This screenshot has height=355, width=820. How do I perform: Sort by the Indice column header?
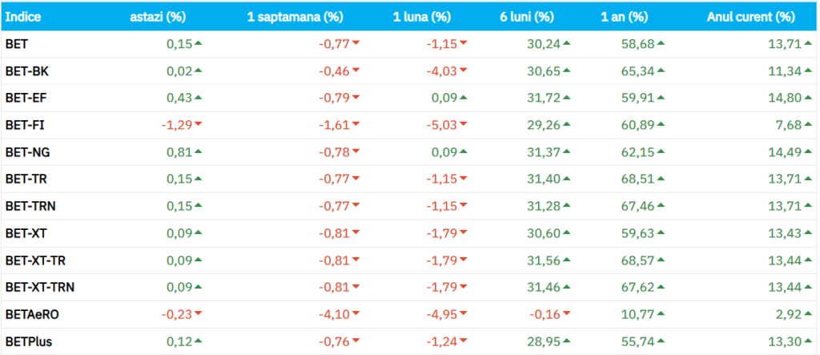pos(23,17)
